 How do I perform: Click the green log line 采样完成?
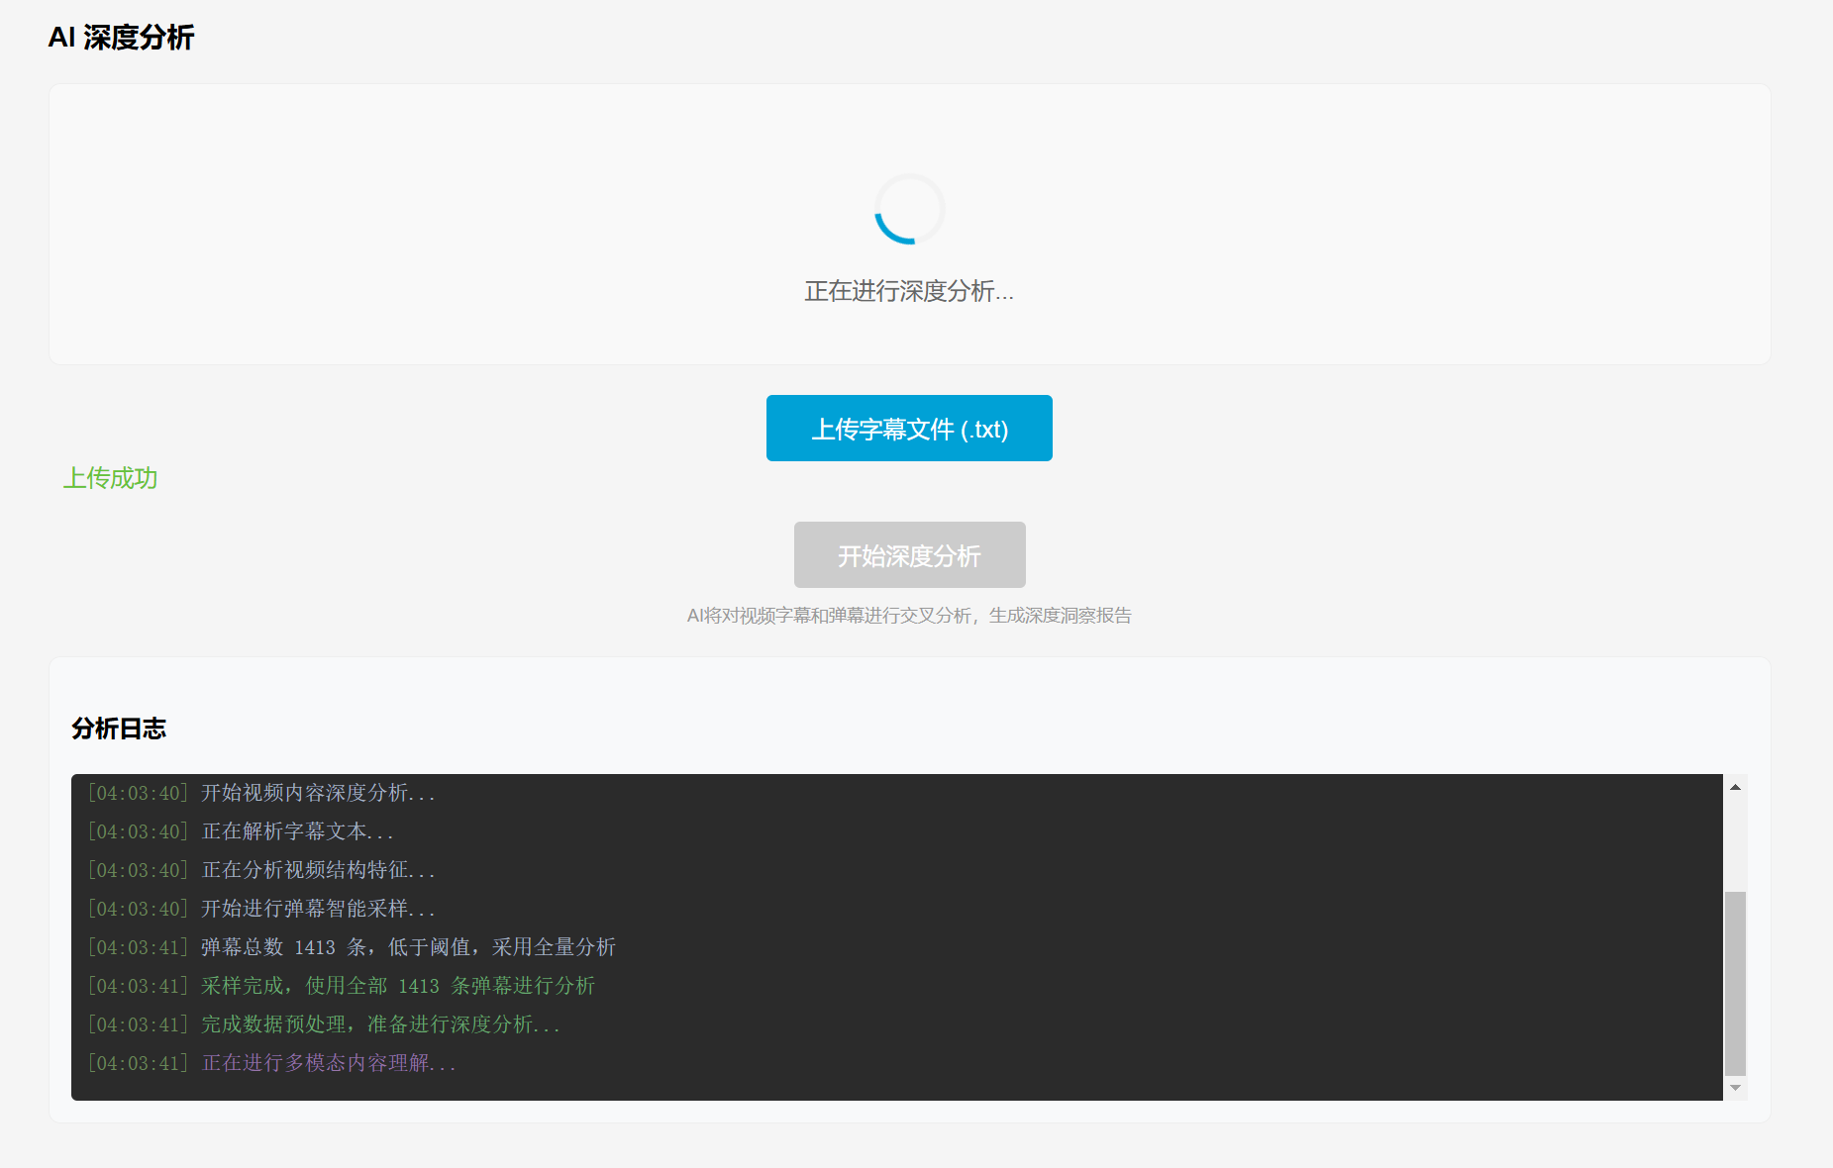pyautogui.click(x=397, y=986)
